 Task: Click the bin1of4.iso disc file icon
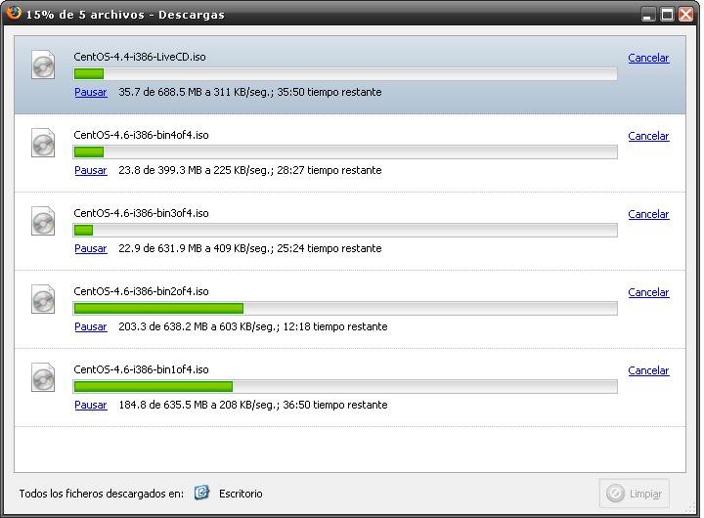[x=43, y=378]
